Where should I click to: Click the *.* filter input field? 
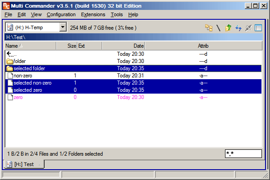pos(243,154)
